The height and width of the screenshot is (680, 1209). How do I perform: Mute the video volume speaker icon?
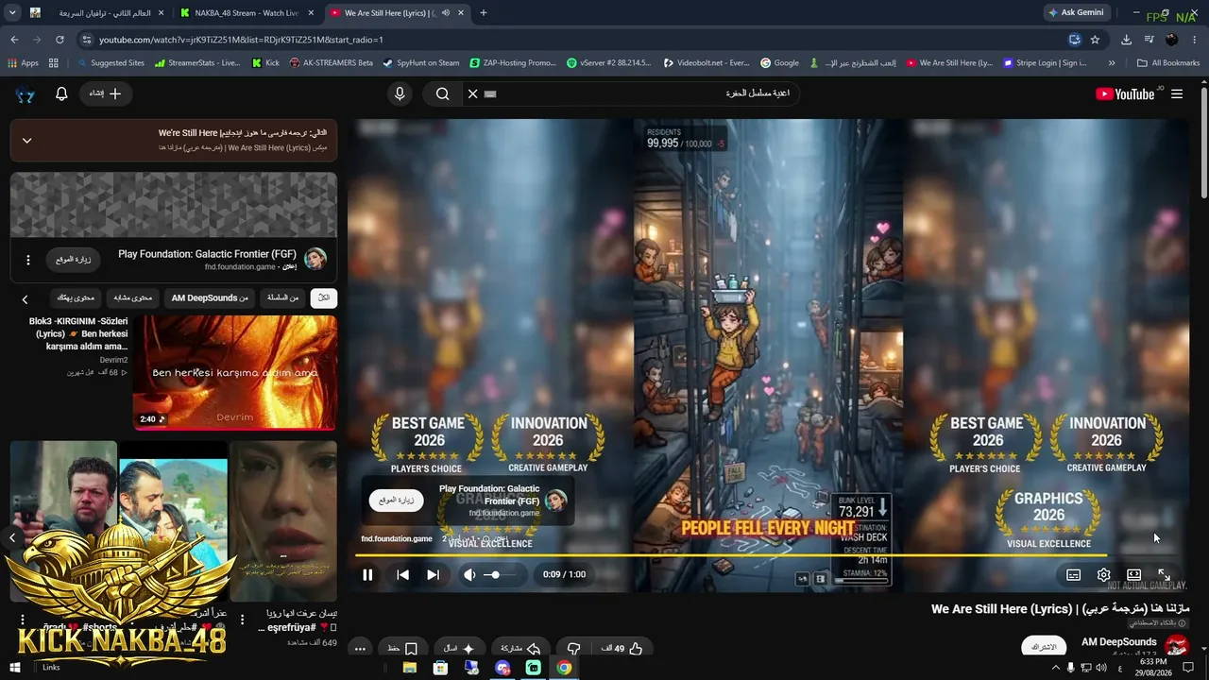pos(469,574)
